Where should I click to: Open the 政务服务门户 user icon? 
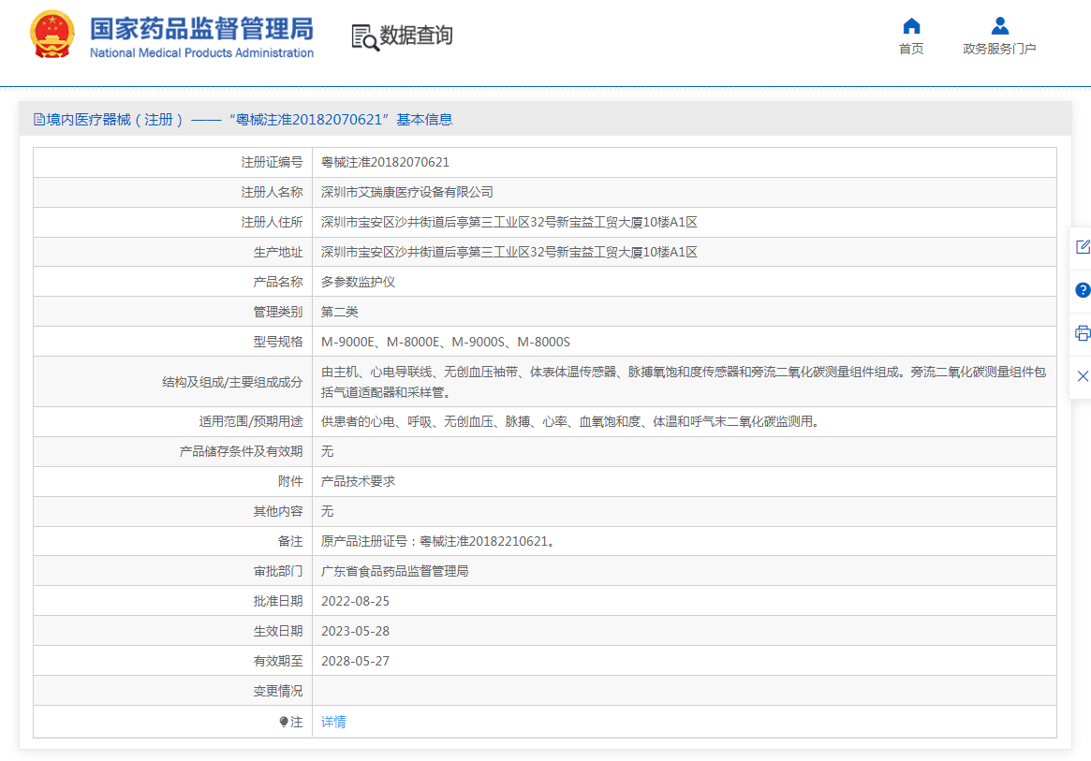pos(1000,25)
